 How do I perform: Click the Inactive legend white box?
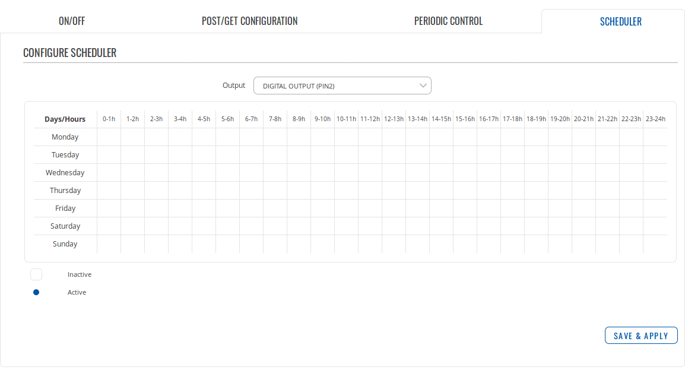pos(36,274)
